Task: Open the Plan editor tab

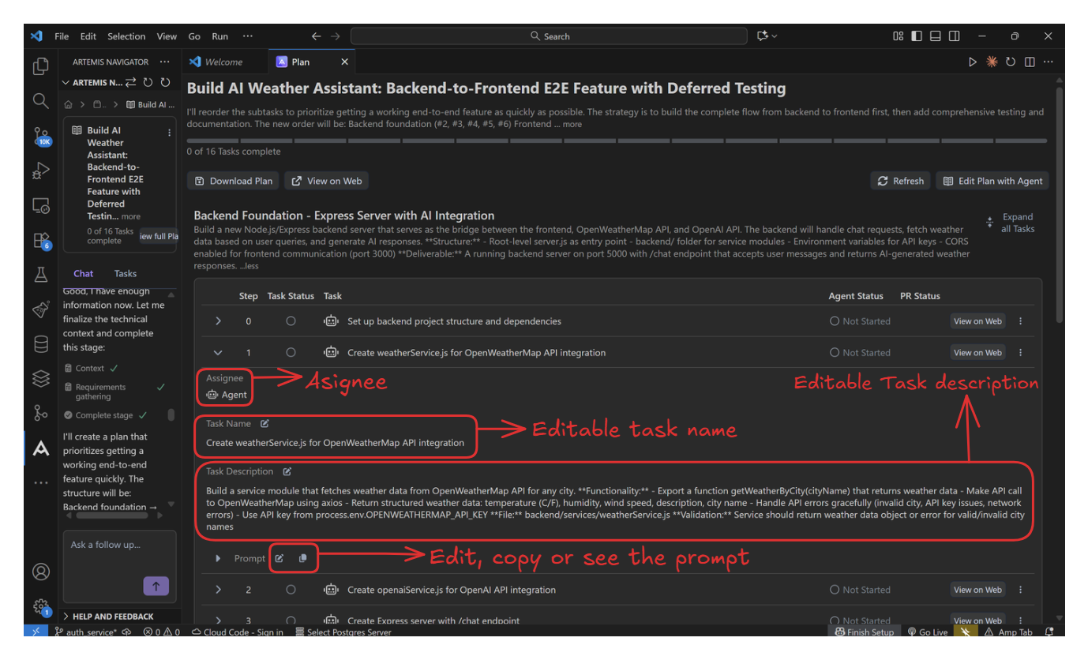Action: pos(300,61)
